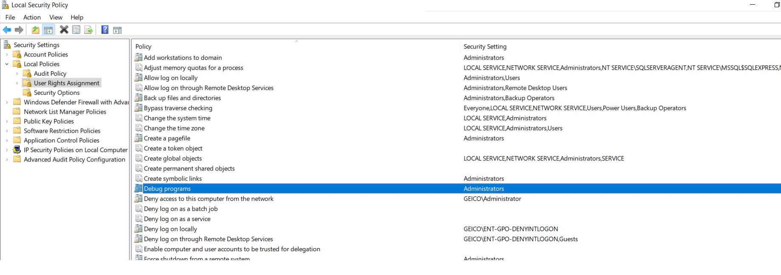Select Create permanent shared objects policy
The image size is (781, 275).
[x=189, y=168]
